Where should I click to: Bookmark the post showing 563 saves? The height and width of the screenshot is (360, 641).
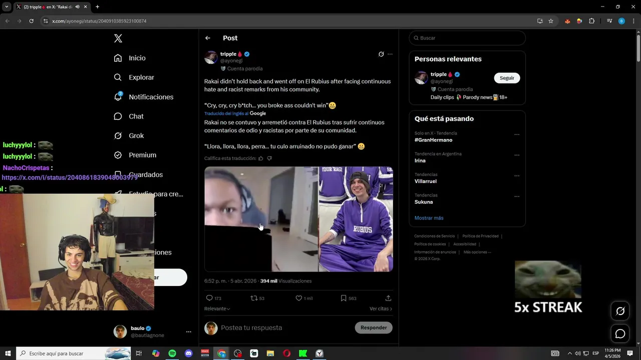tap(348, 298)
